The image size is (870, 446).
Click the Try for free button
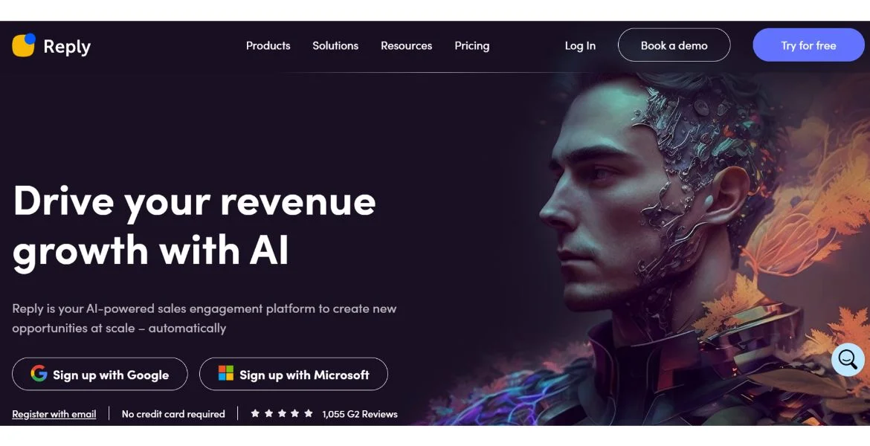pos(808,45)
